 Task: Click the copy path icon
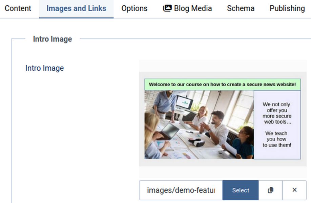(x=270, y=190)
